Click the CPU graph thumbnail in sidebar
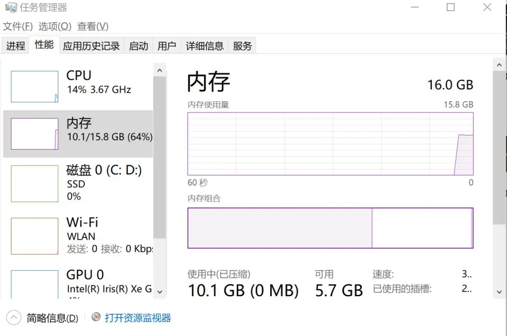 pyautogui.click(x=34, y=86)
